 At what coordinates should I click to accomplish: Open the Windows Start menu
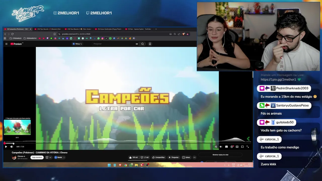(109, 165)
